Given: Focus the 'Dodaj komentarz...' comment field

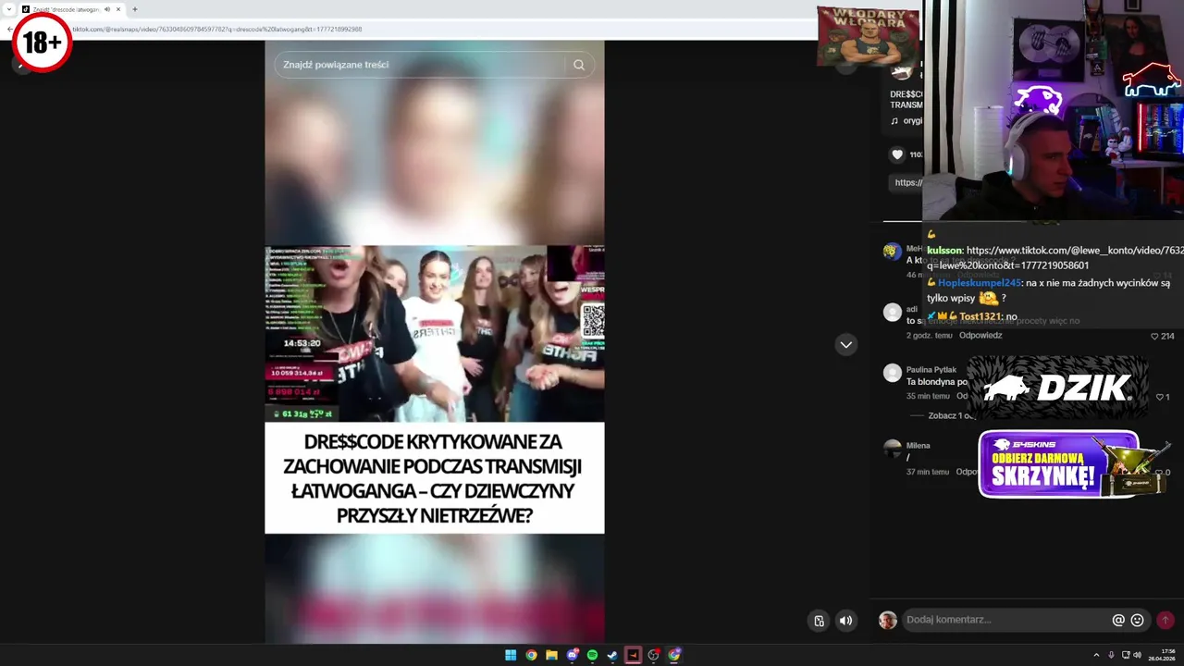Looking at the screenshot, I should coord(1006,620).
